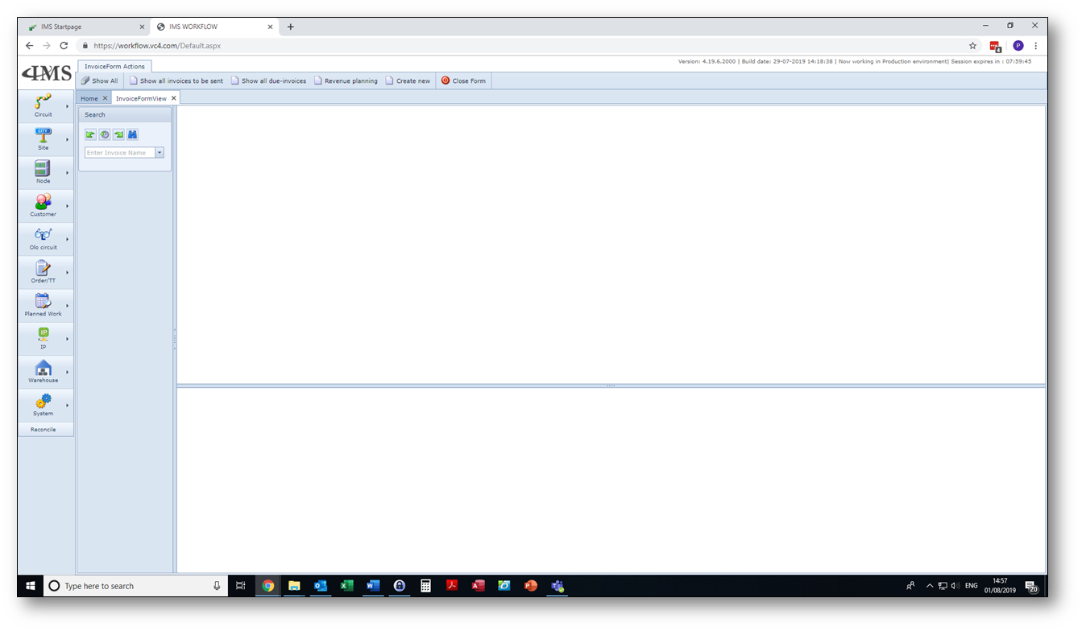Open Excel from the taskbar

346,586
